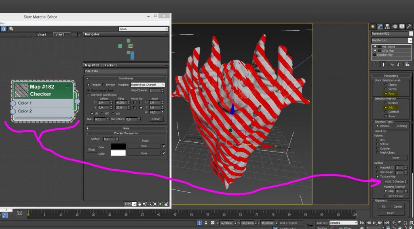
Task: Open the Utilities hammer panel tab
Action: click(x=409, y=27)
